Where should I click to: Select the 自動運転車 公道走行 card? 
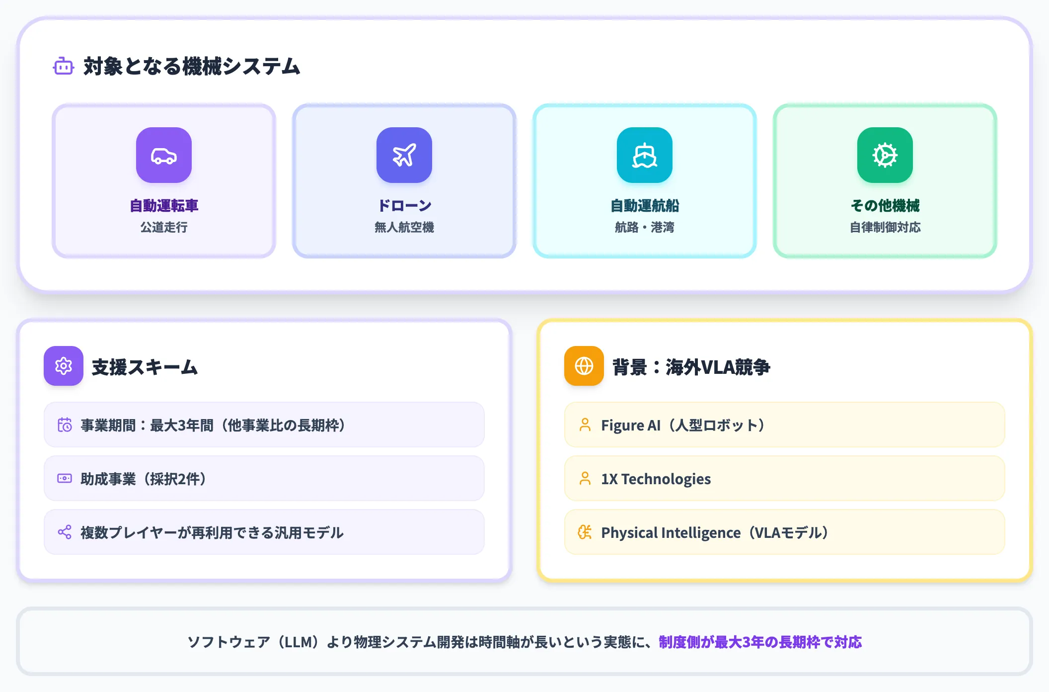164,181
